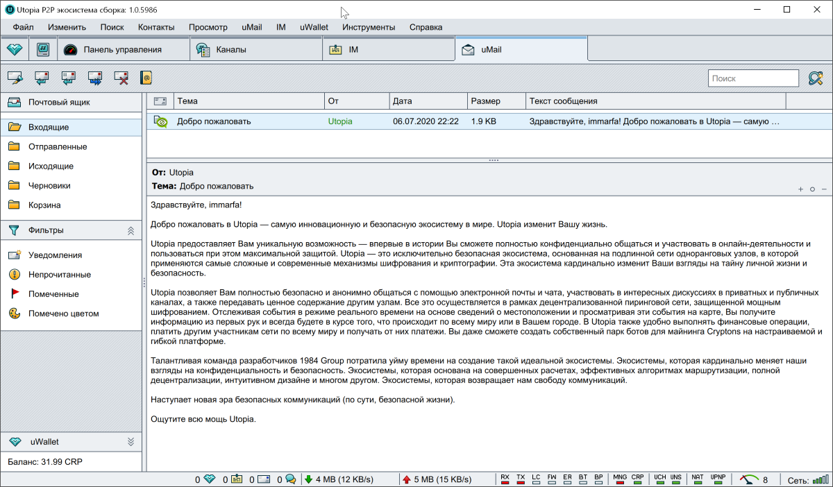The height and width of the screenshot is (487, 833).
Task: Click the Почтовый ящик header
Action: click(x=71, y=102)
